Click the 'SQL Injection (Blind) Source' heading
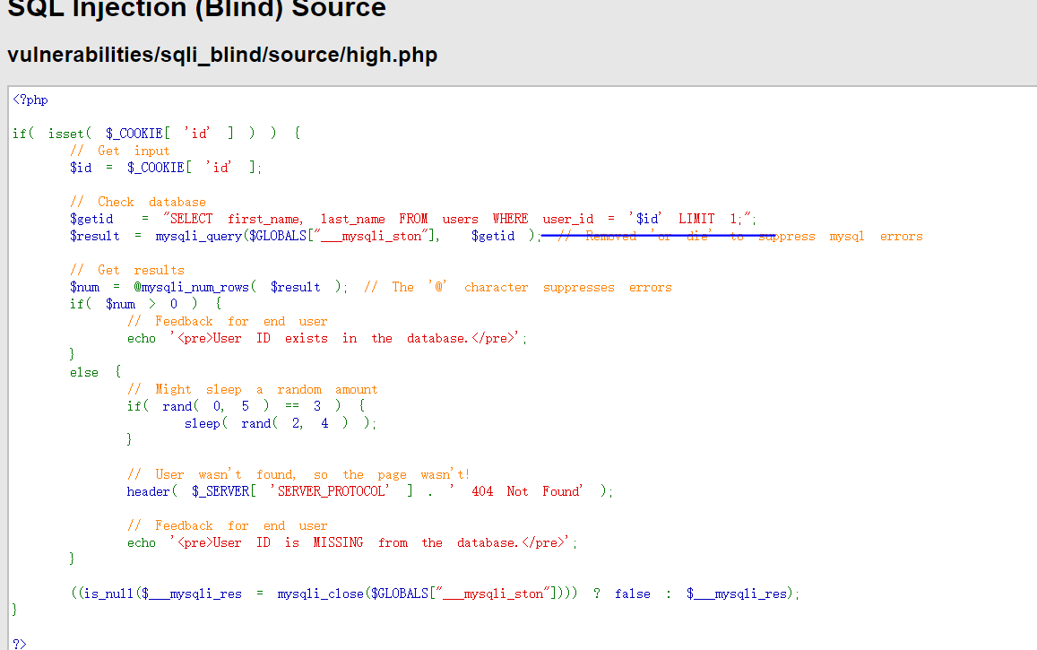Viewport: 1037px width, 650px height. click(x=196, y=9)
